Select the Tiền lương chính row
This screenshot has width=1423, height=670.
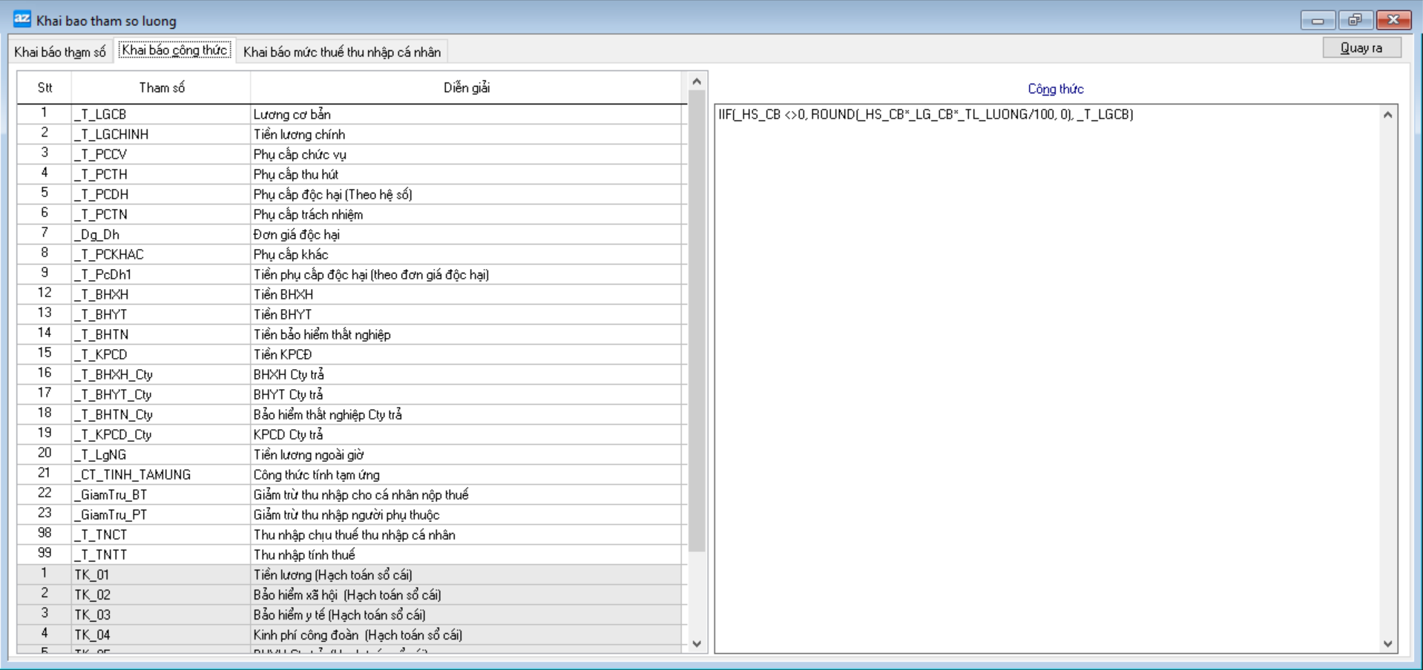pos(467,134)
